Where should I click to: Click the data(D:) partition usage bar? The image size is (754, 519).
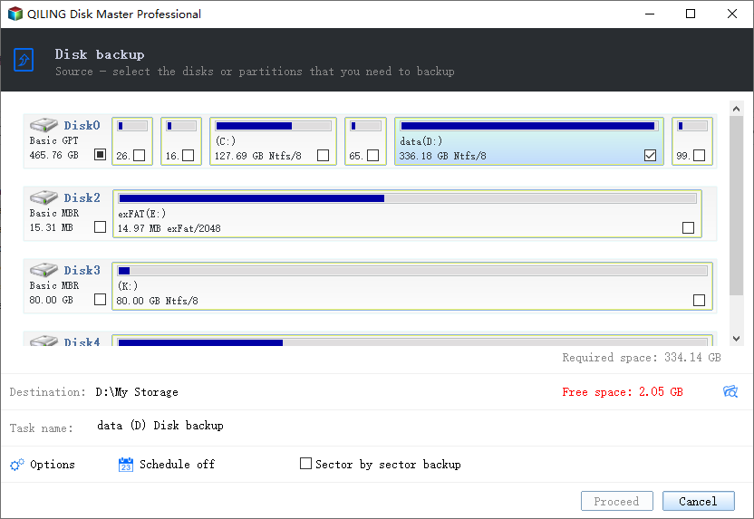pyautogui.click(x=529, y=126)
